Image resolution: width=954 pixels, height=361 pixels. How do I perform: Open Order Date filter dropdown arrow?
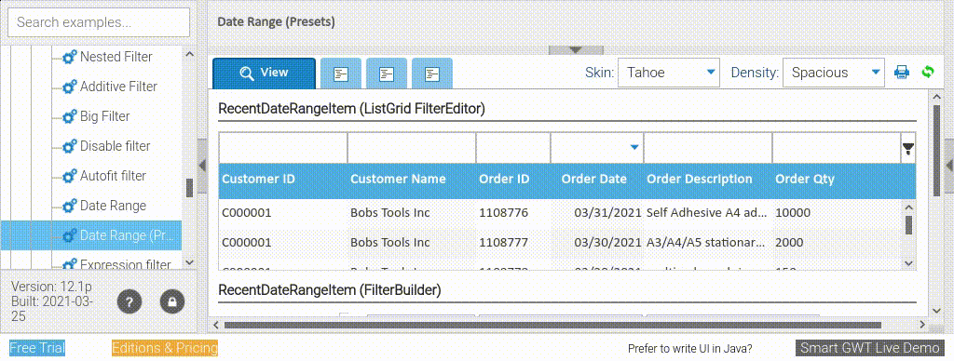tap(634, 148)
